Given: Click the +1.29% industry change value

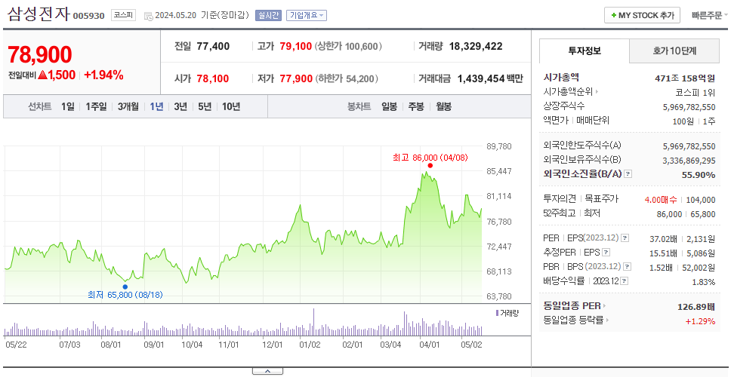Looking at the screenshot, I should 700,320.
